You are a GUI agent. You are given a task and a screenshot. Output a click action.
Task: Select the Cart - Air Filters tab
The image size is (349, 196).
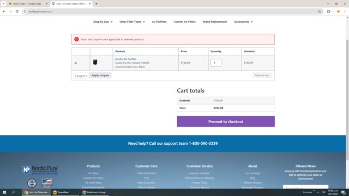pyautogui.click(x=71, y=4)
